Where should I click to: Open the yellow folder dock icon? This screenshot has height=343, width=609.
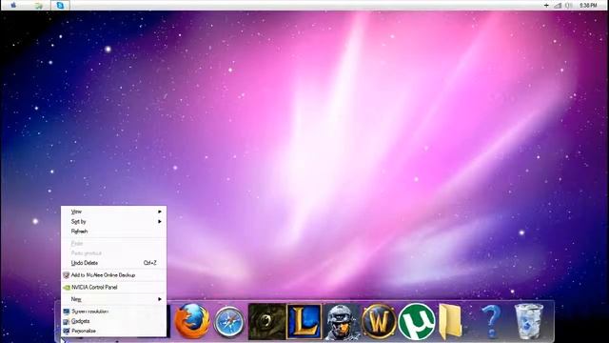pyautogui.click(x=450, y=322)
